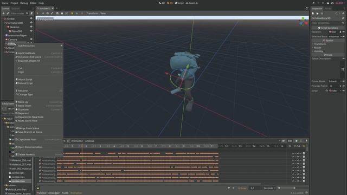Image resolution: width=347 pixels, height=195 pixels.
Task: Open the Debugger bottom panel
Action: pos(54,193)
